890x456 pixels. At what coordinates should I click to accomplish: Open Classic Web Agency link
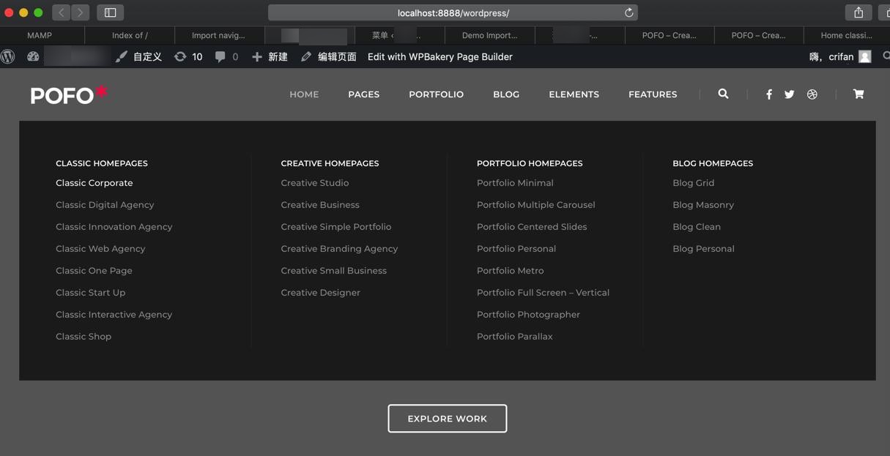100,249
